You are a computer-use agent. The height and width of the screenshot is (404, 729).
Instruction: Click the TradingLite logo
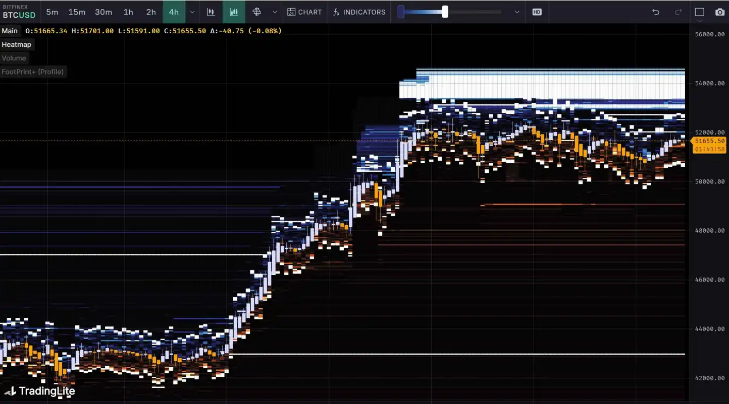click(x=40, y=391)
